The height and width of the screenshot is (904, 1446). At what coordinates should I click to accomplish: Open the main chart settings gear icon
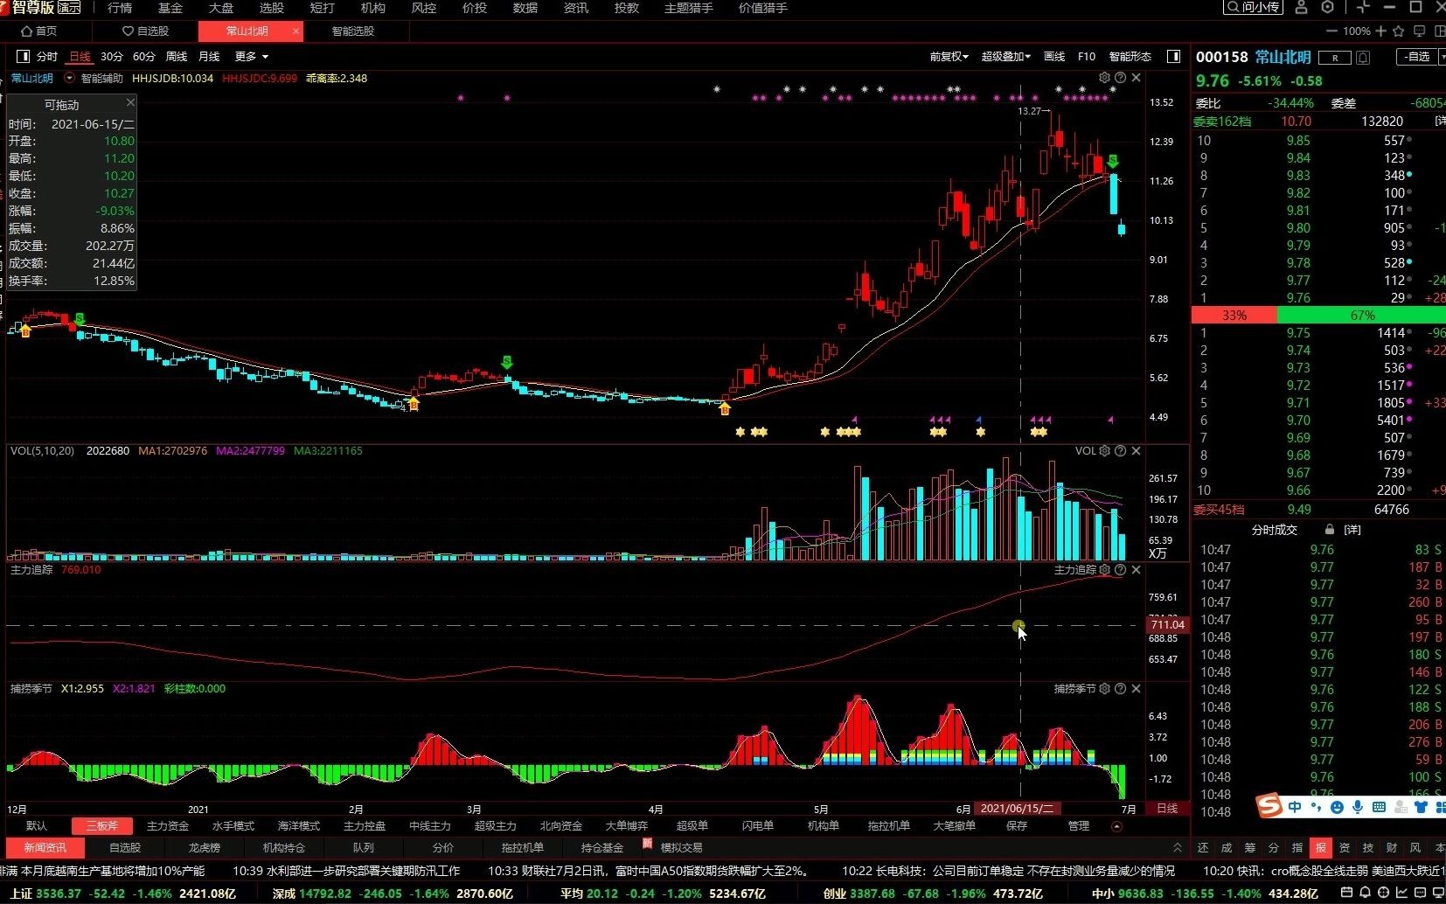coord(1104,78)
